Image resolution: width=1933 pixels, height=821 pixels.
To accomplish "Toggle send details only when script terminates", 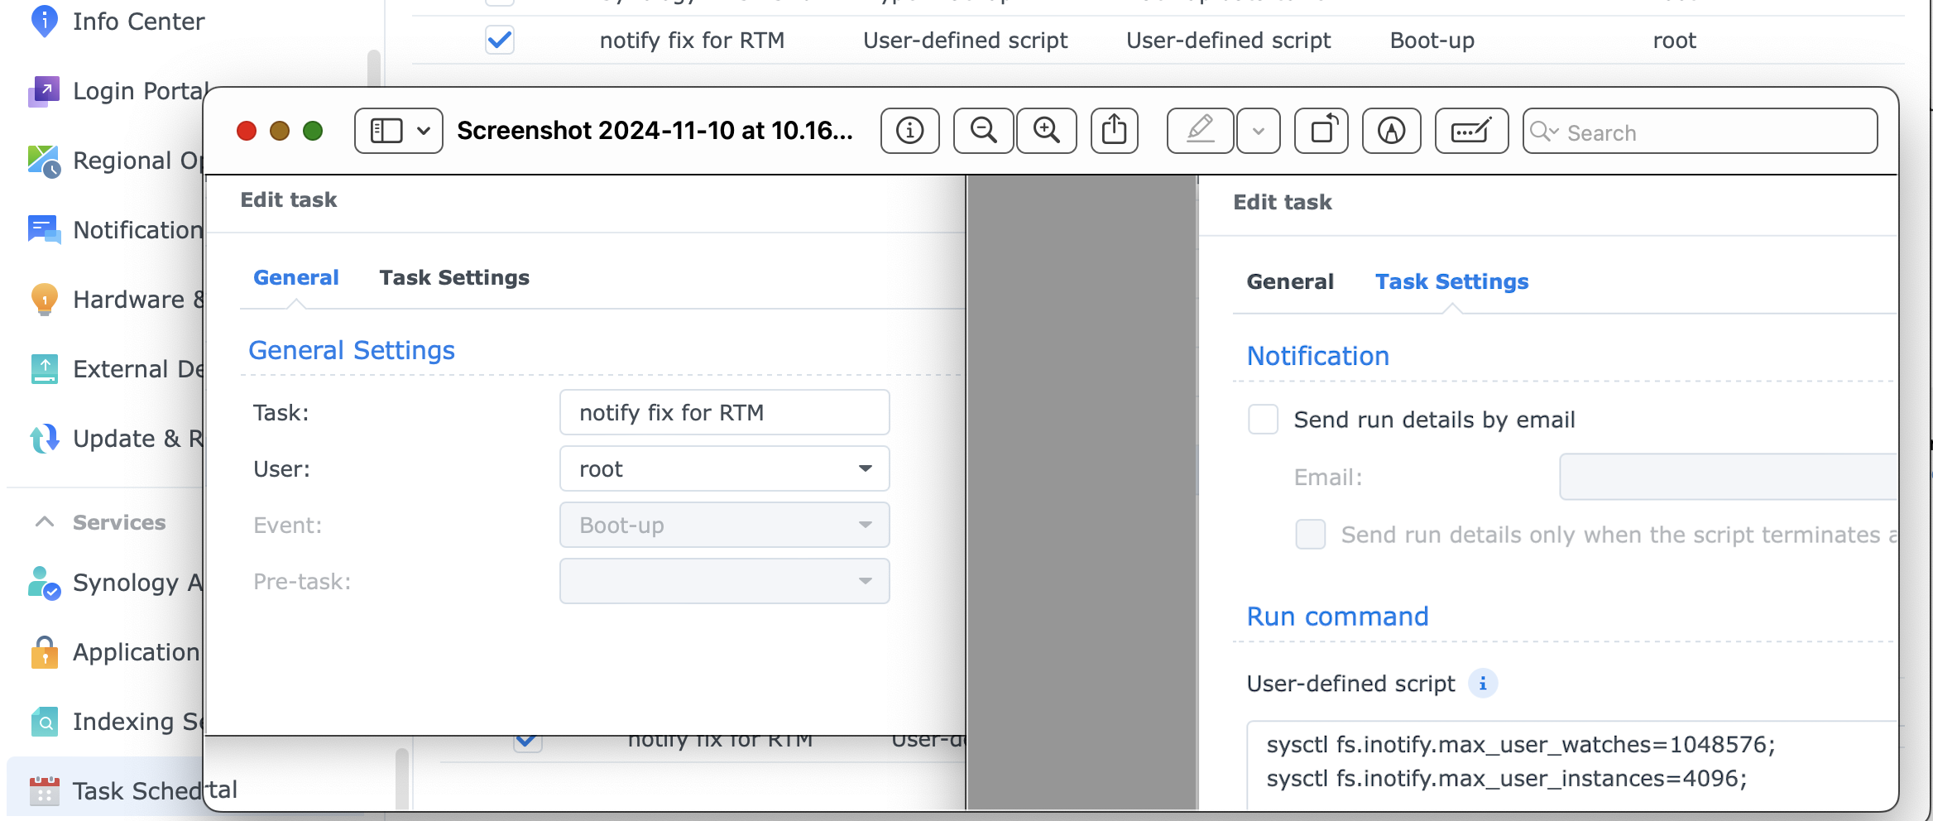I will 1311,535.
